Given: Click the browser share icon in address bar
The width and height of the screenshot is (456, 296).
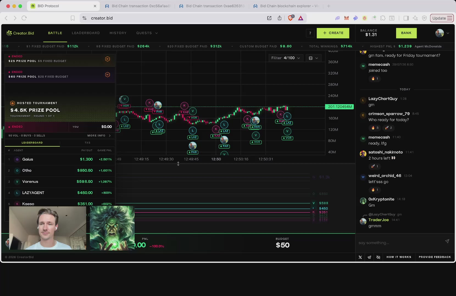Looking at the screenshot, I should (280, 18).
